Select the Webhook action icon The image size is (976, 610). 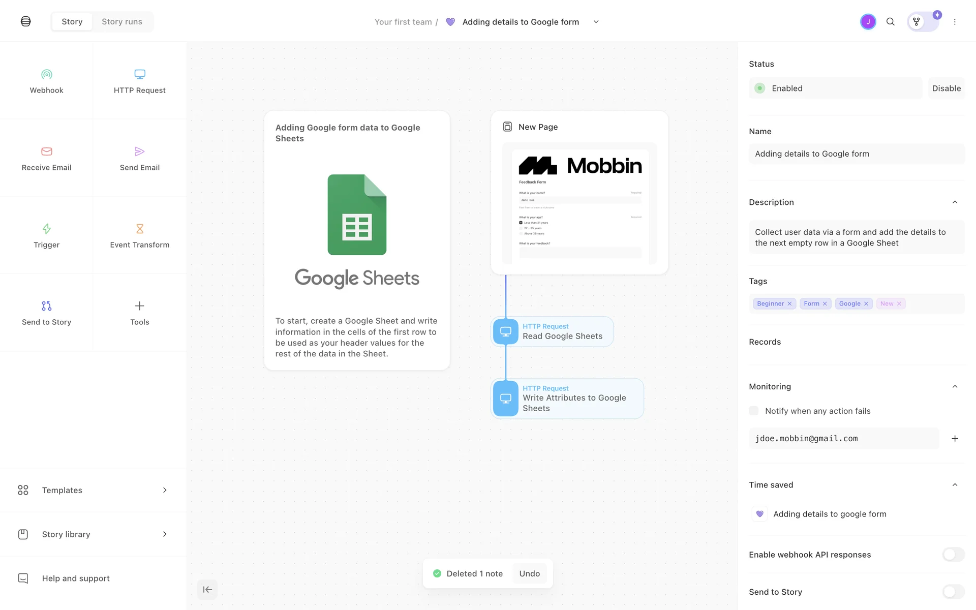pos(46,75)
